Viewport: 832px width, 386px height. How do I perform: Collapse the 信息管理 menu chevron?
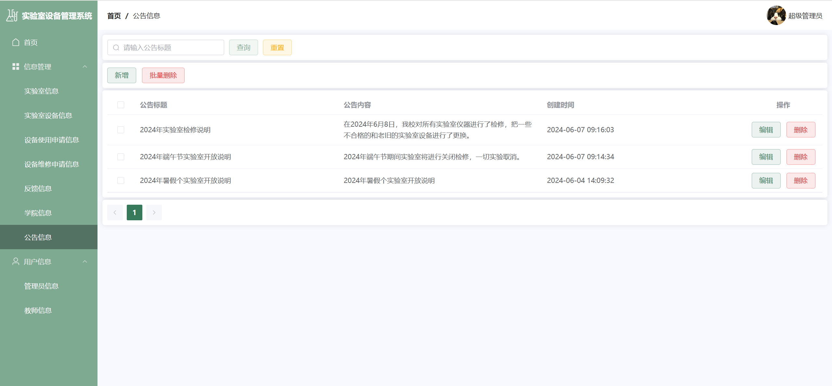coord(85,67)
